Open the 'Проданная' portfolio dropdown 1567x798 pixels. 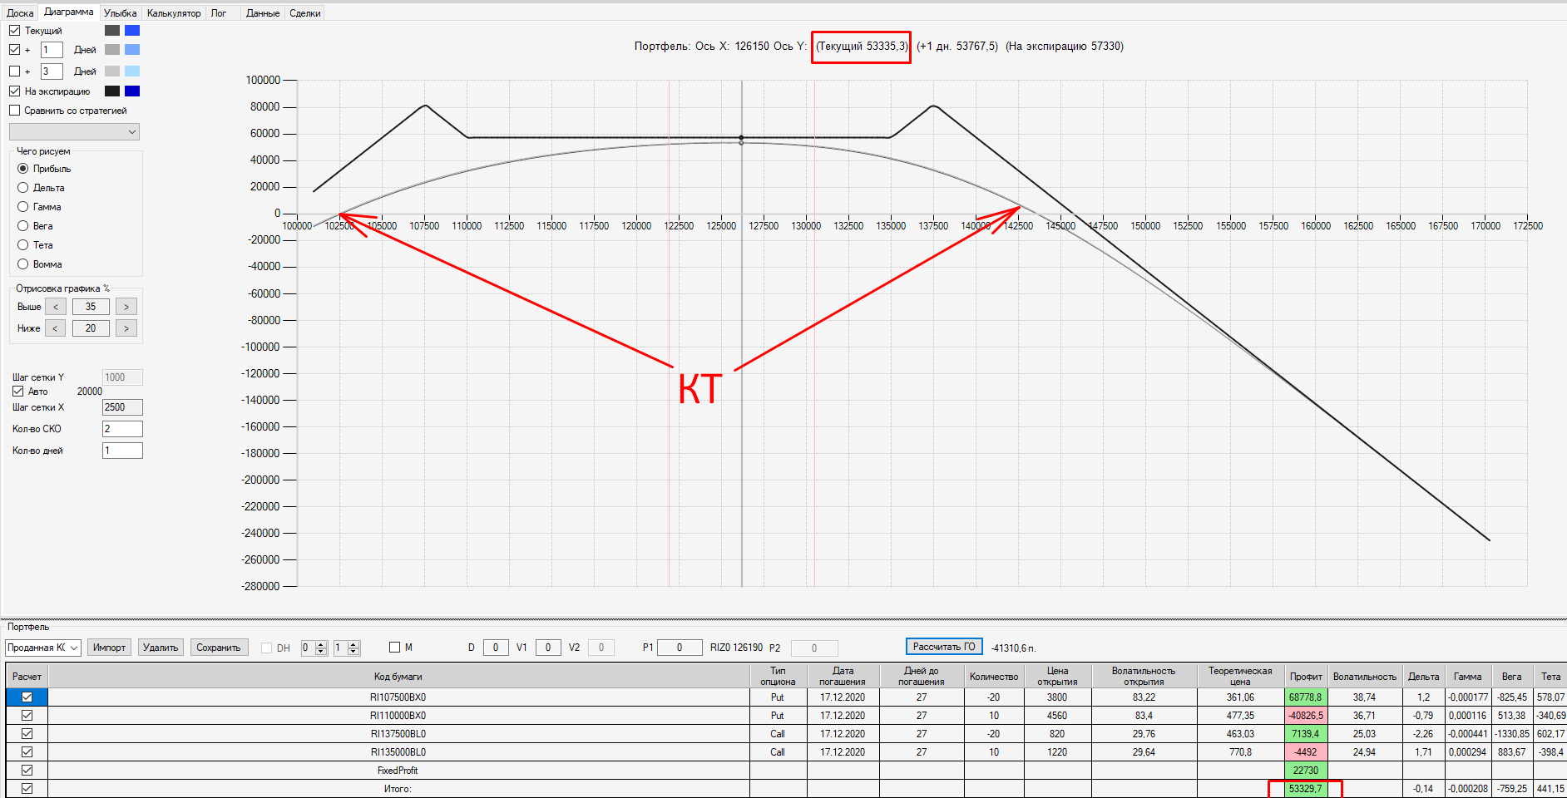(x=43, y=648)
